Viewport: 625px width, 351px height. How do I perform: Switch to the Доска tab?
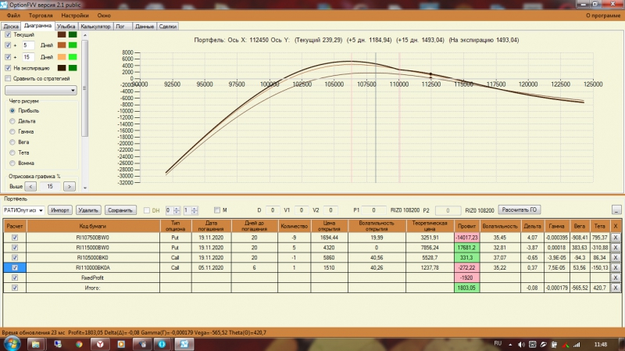click(11, 27)
